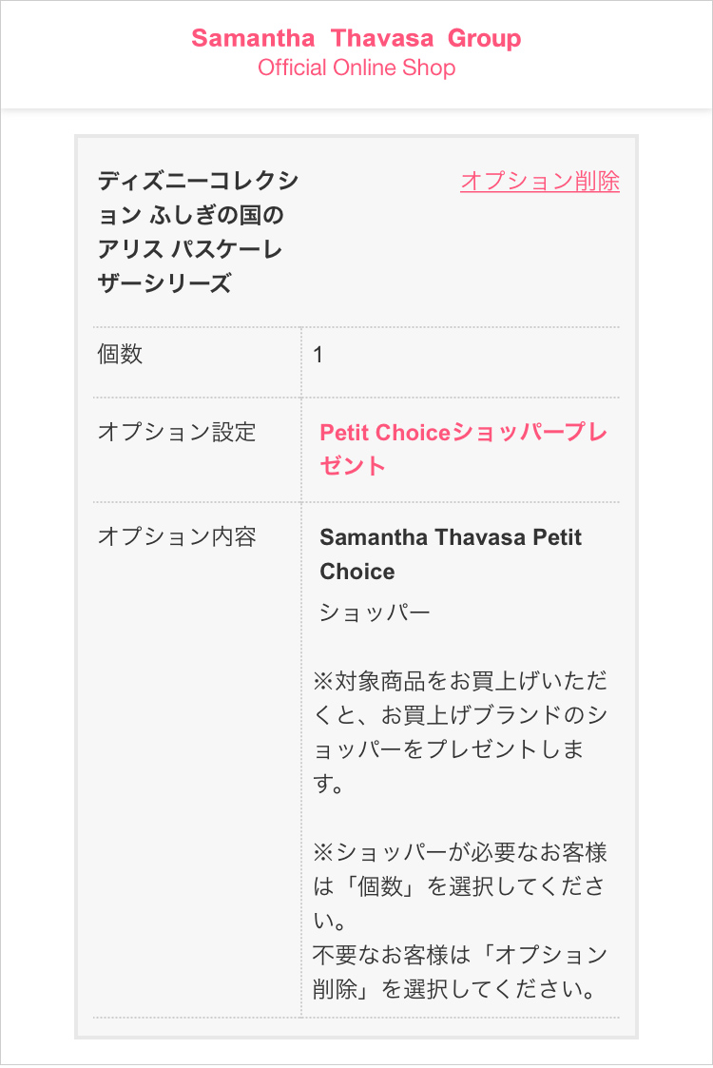Click the オプション削除 link

(539, 181)
